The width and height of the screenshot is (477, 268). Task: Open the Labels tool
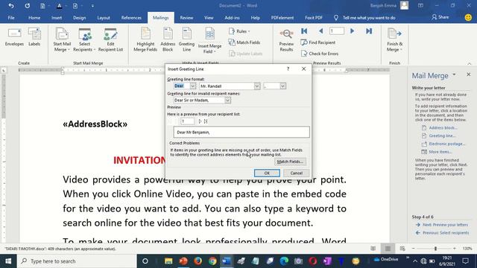(34, 37)
